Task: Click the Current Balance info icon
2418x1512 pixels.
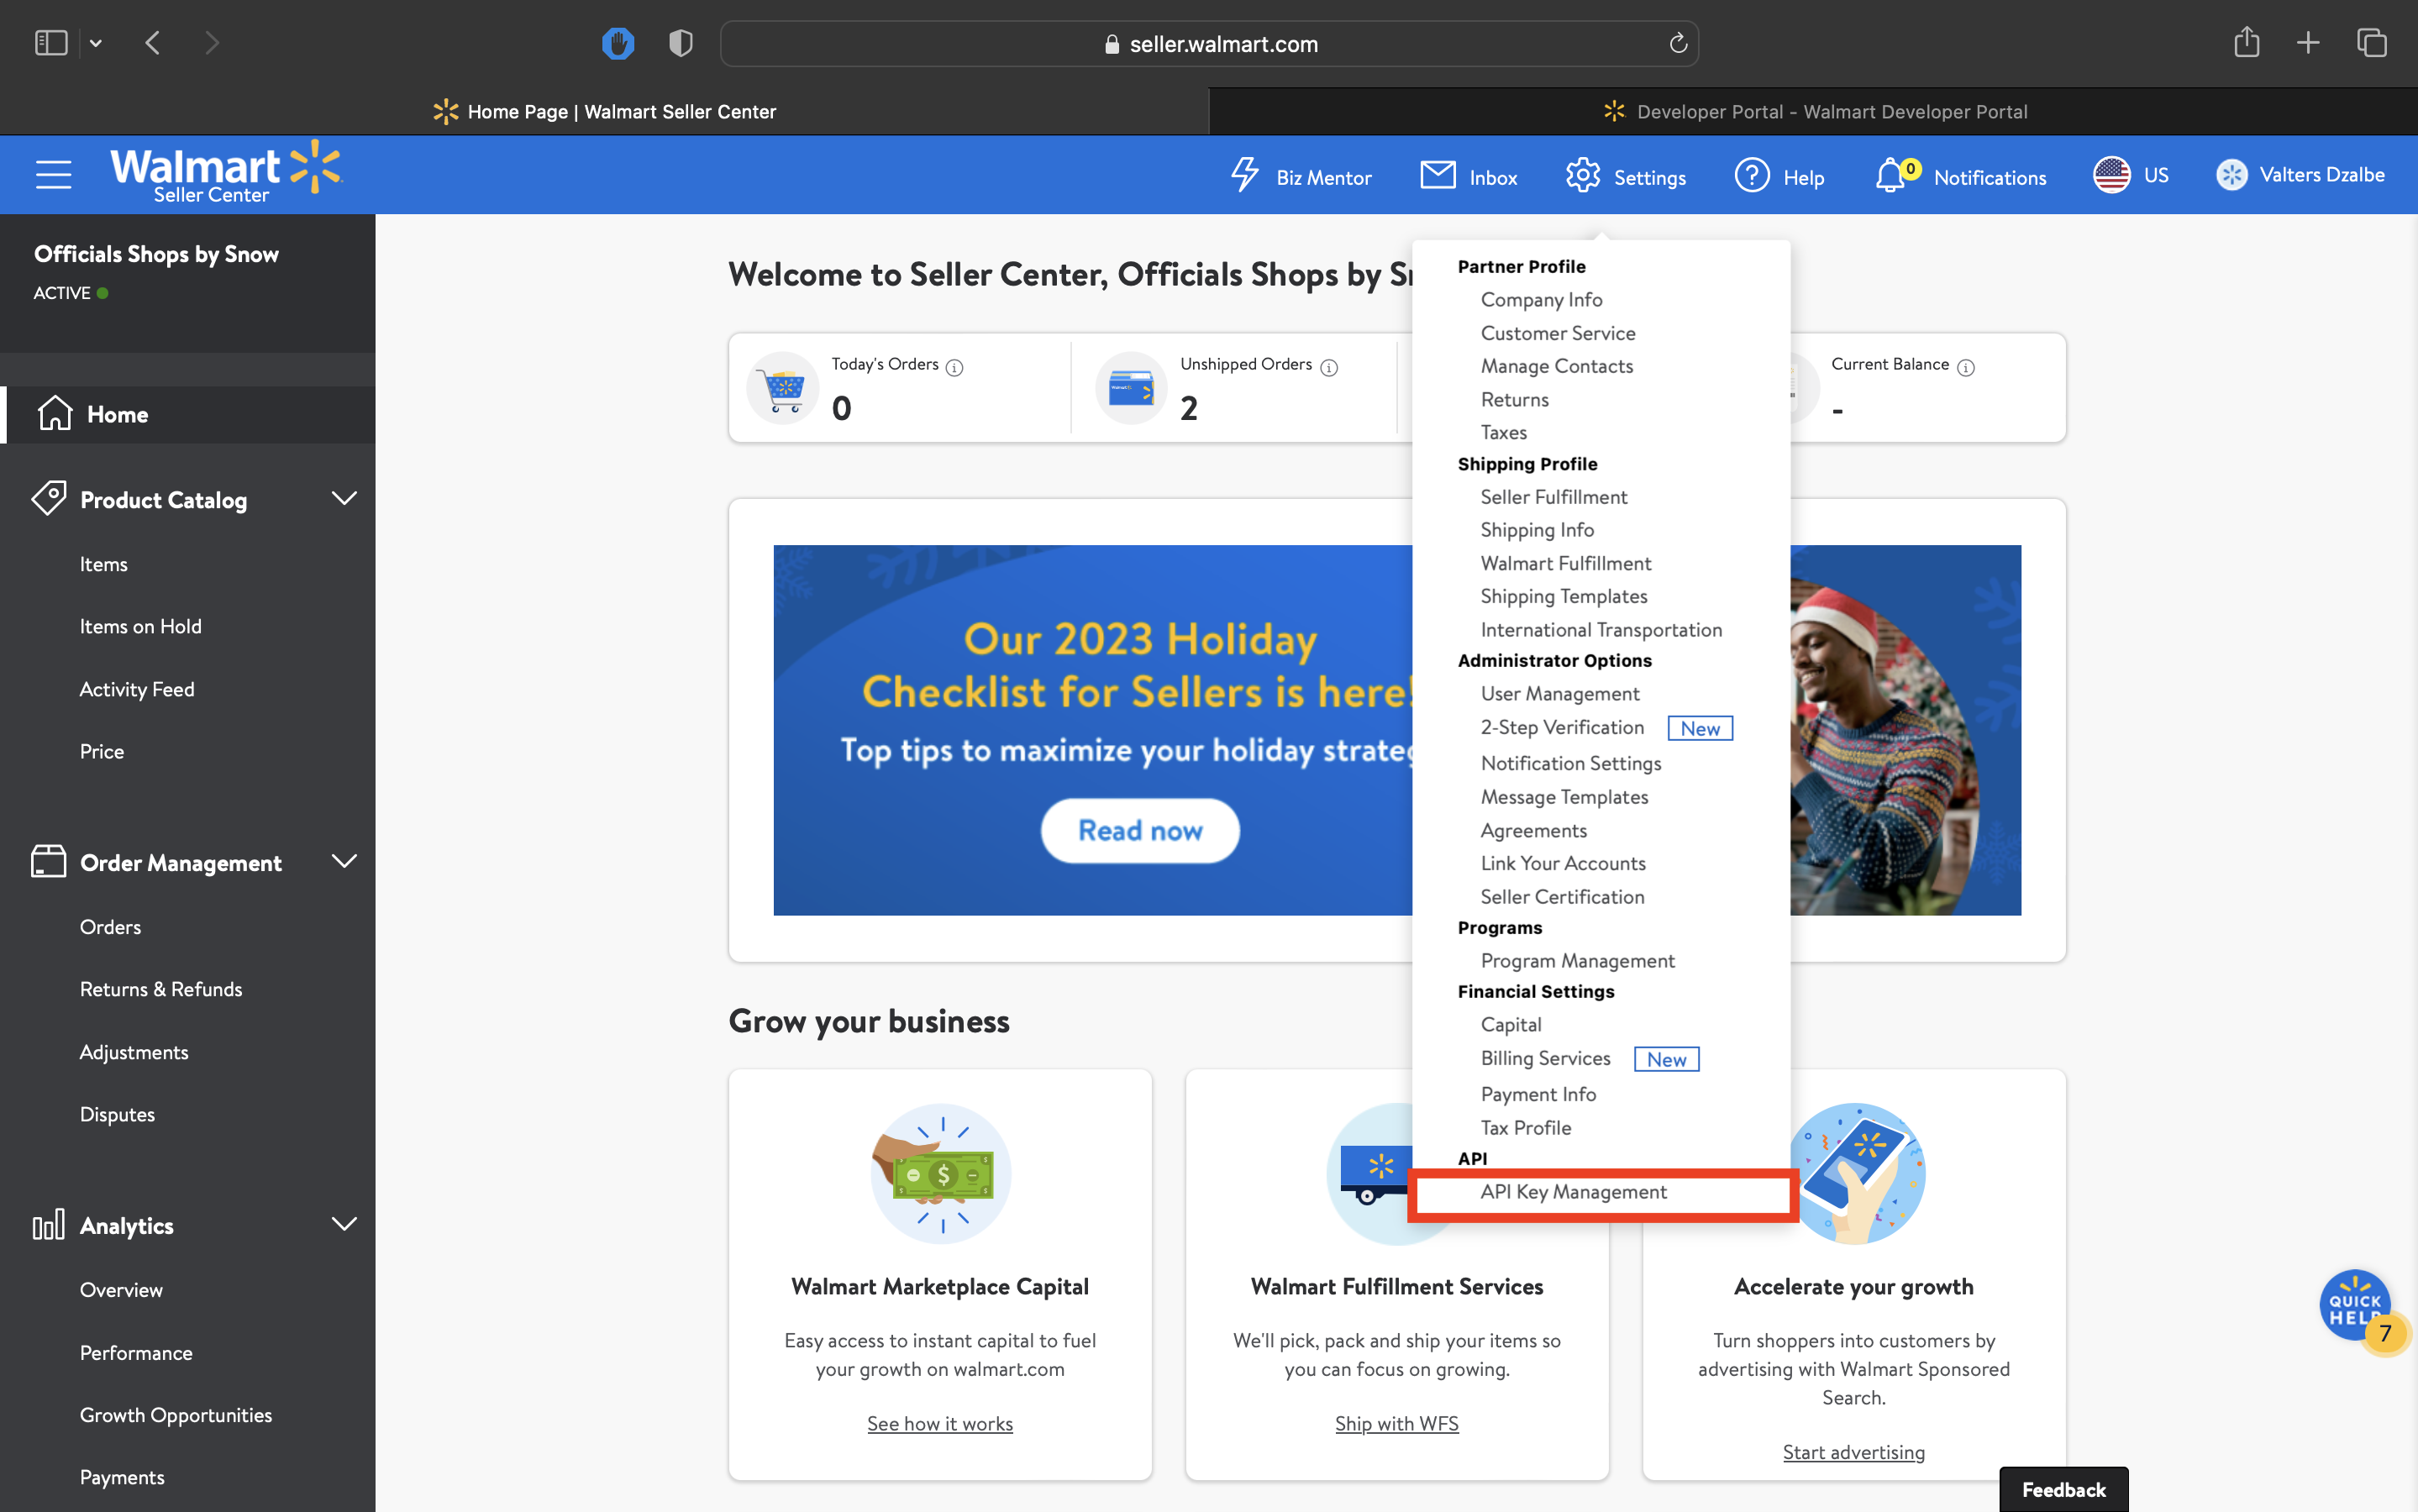Action: click(1966, 367)
